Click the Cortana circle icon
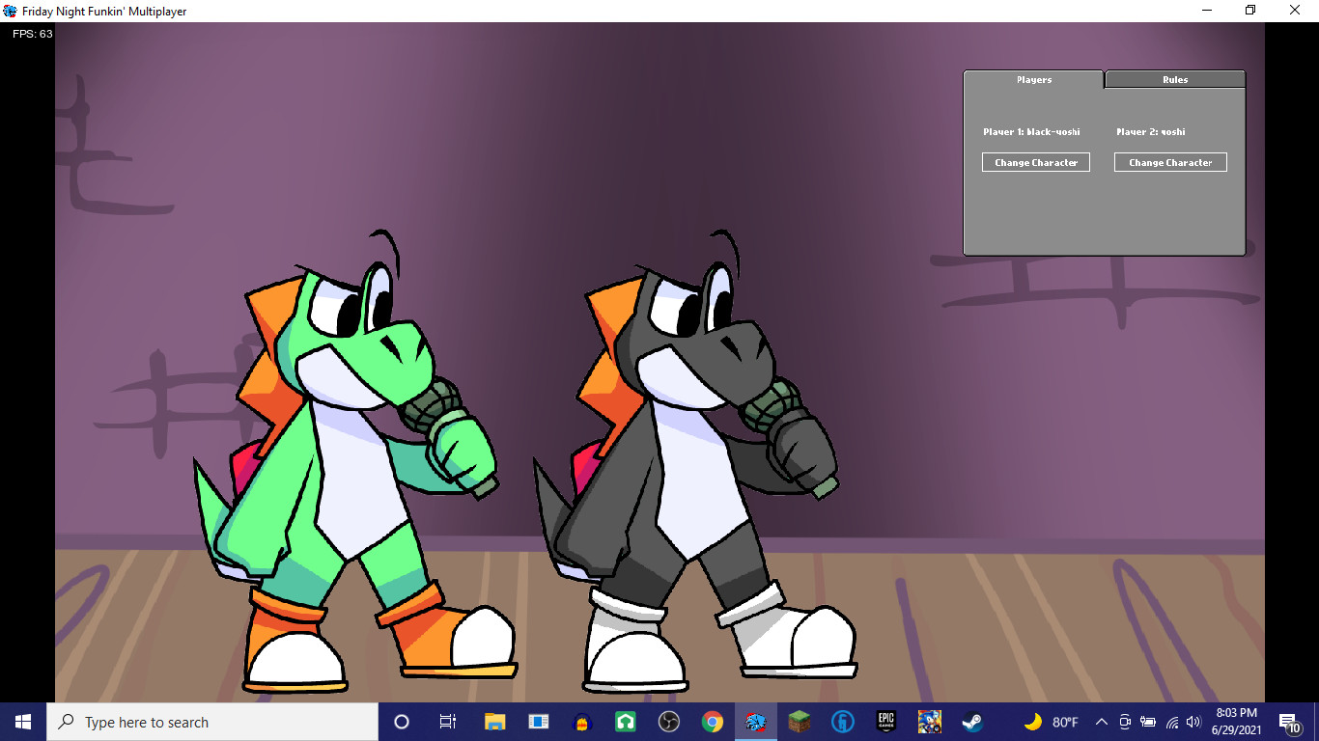 point(402,722)
